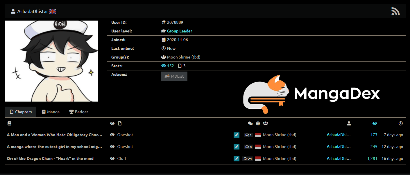Click the clock column header icon
The height and width of the screenshot is (175, 410).
(x=401, y=123)
